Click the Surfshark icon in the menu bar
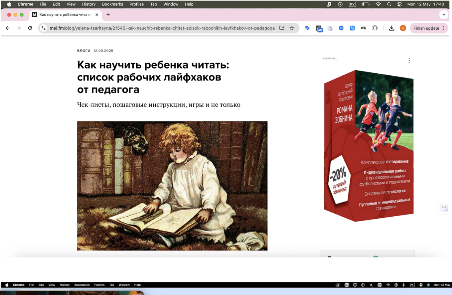The image size is (452, 295). [x=329, y=4]
